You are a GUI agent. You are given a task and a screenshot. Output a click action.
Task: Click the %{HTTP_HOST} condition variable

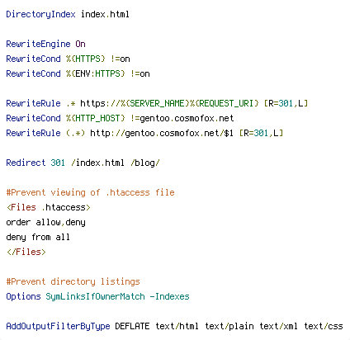tap(96, 118)
